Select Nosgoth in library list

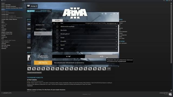(x=4, y=36)
